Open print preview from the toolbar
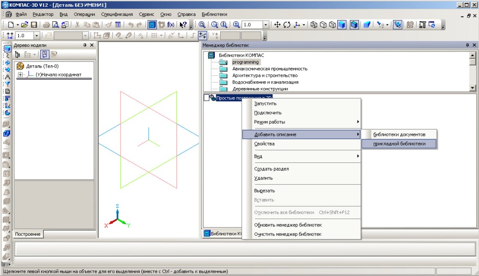This screenshot has width=479, height=276. click(55, 25)
